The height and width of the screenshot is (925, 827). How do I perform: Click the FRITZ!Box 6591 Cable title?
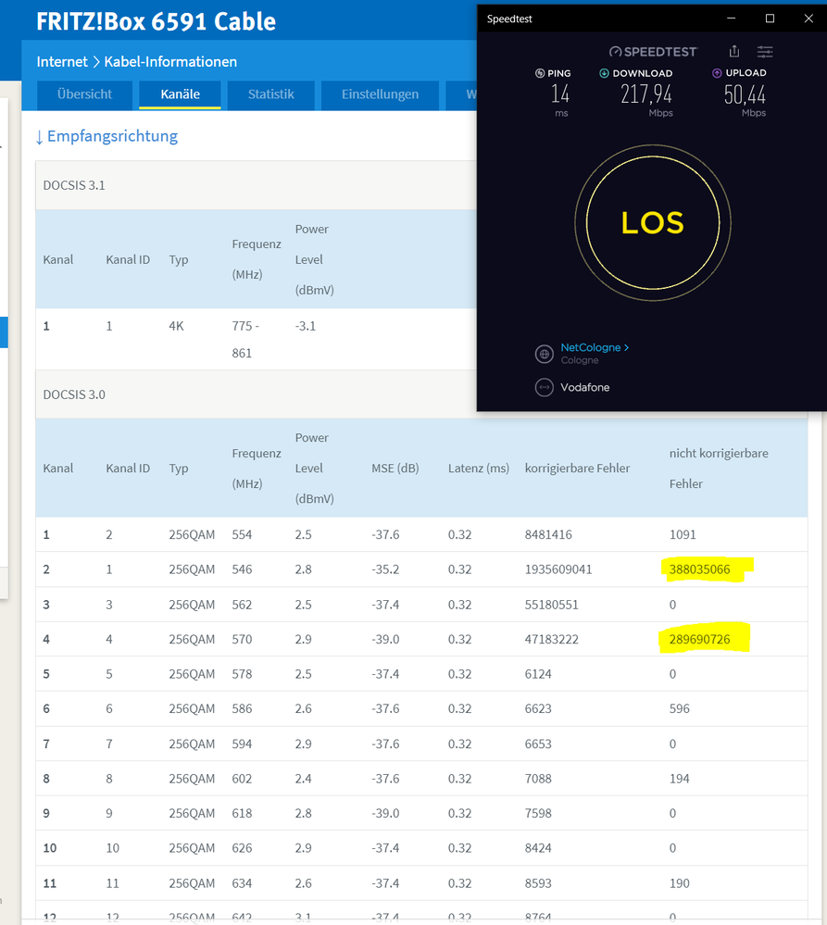(156, 21)
